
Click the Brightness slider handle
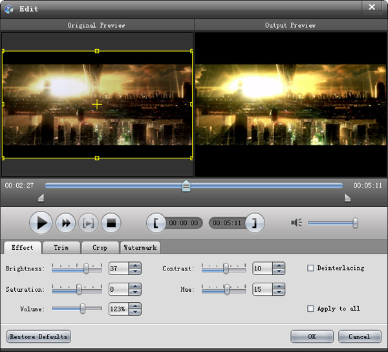tap(86, 268)
